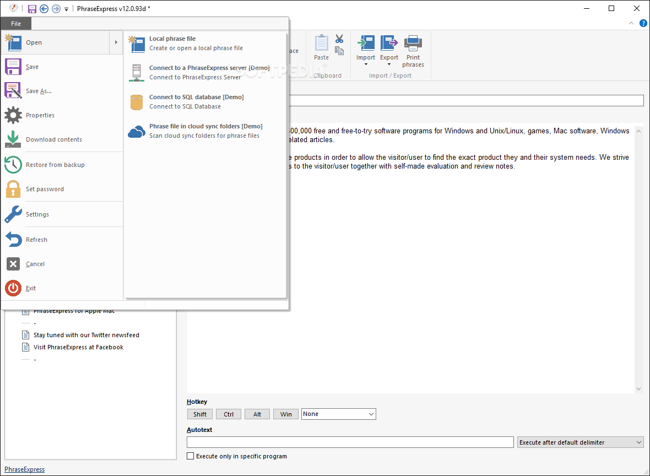Click the PhraseExpress server tower icon
650x476 pixels.
click(x=137, y=73)
